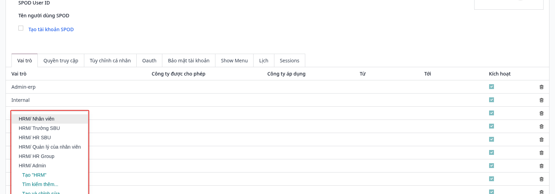Pick HRM/ HR SBU in the list
This screenshot has height=194, width=555.
tap(50, 138)
